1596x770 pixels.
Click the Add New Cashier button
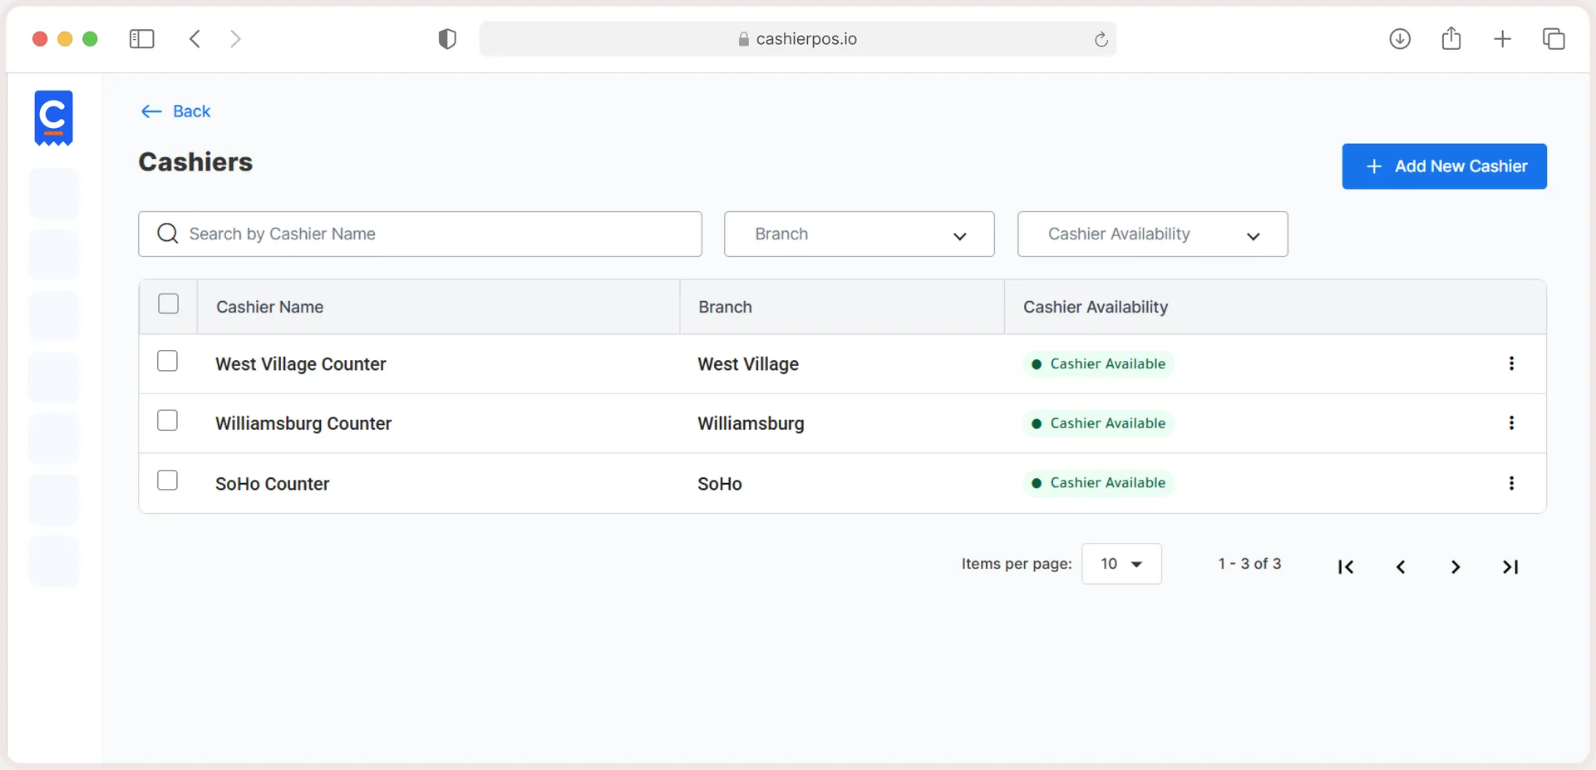click(1444, 166)
